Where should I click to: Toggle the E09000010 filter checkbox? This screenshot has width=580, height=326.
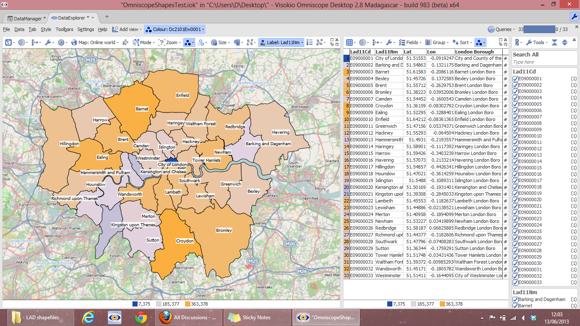515,136
